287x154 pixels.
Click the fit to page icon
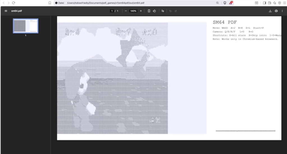[149, 11]
